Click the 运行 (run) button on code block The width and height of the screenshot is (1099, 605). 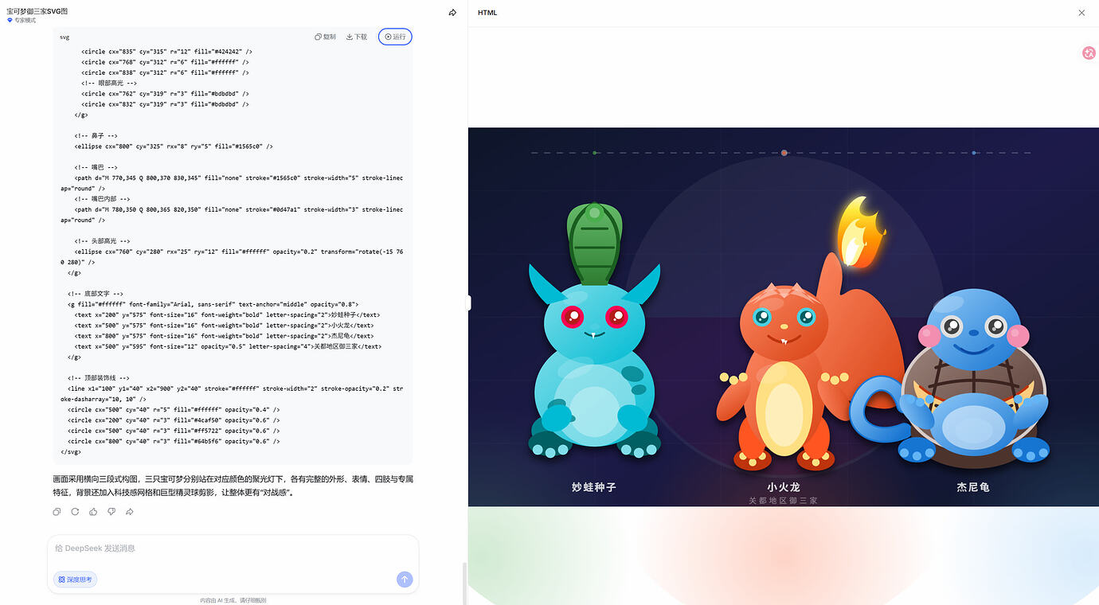[395, 37]
